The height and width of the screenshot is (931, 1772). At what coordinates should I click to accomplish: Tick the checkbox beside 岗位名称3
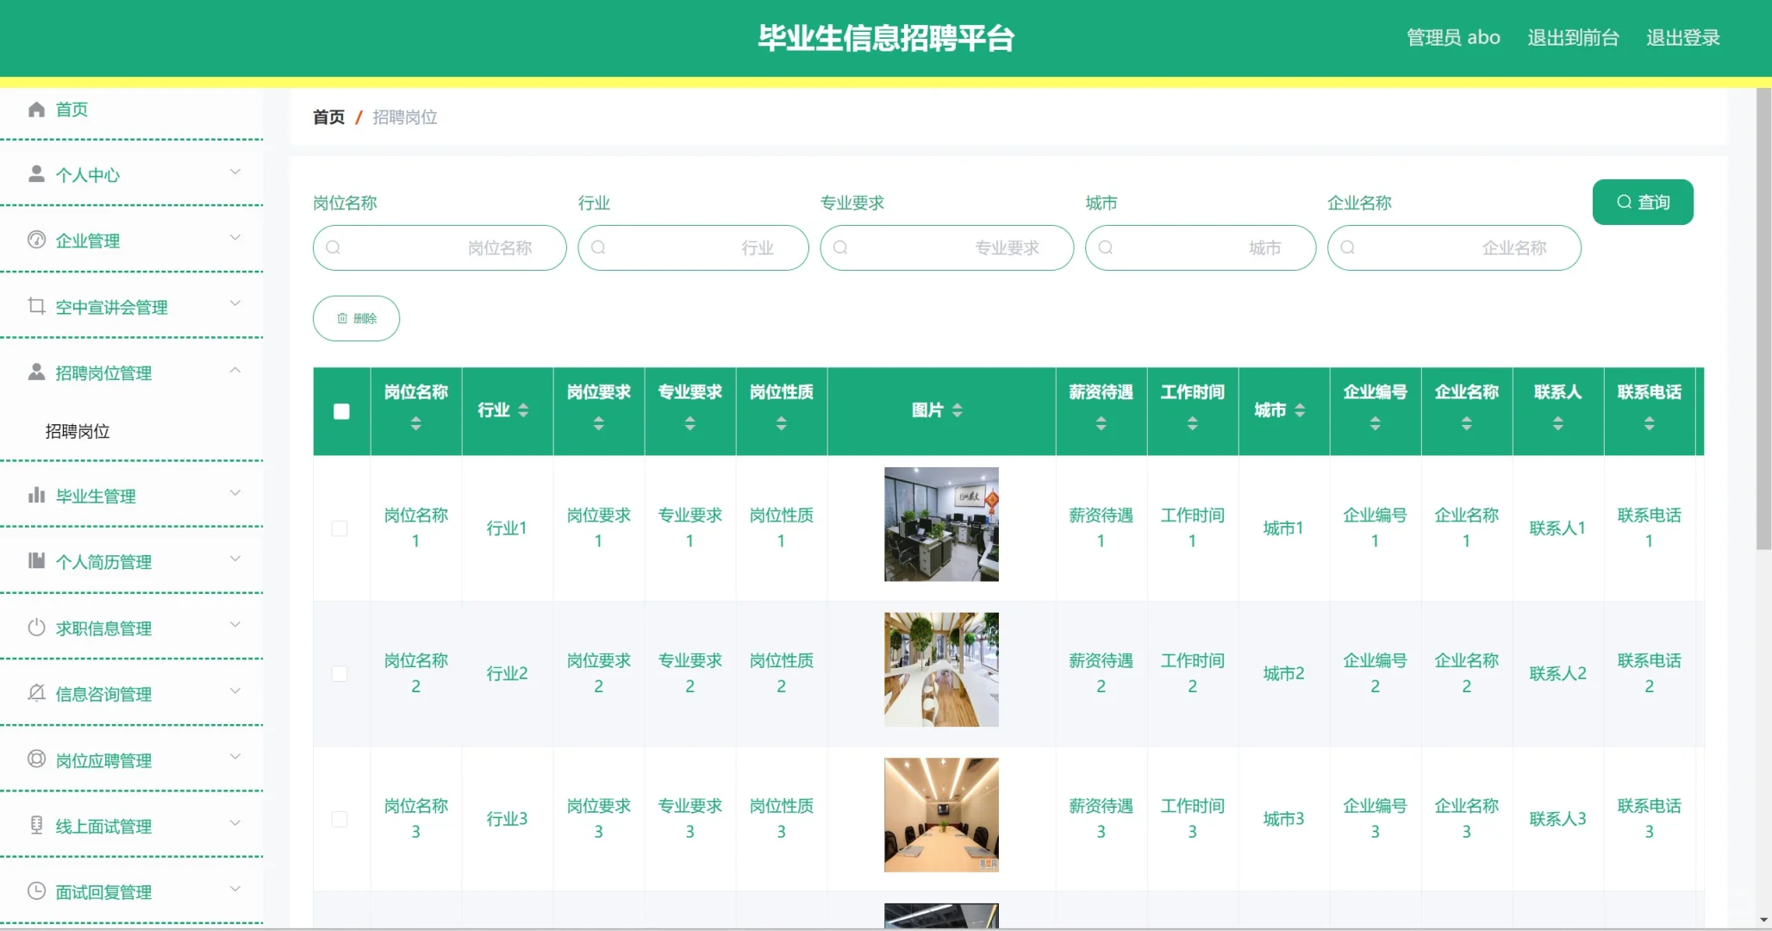(x=340, y=818)
